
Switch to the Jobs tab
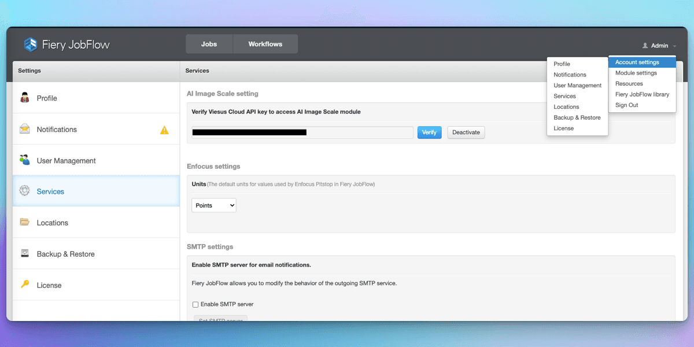pyautogui.click(x=209, y=44)
